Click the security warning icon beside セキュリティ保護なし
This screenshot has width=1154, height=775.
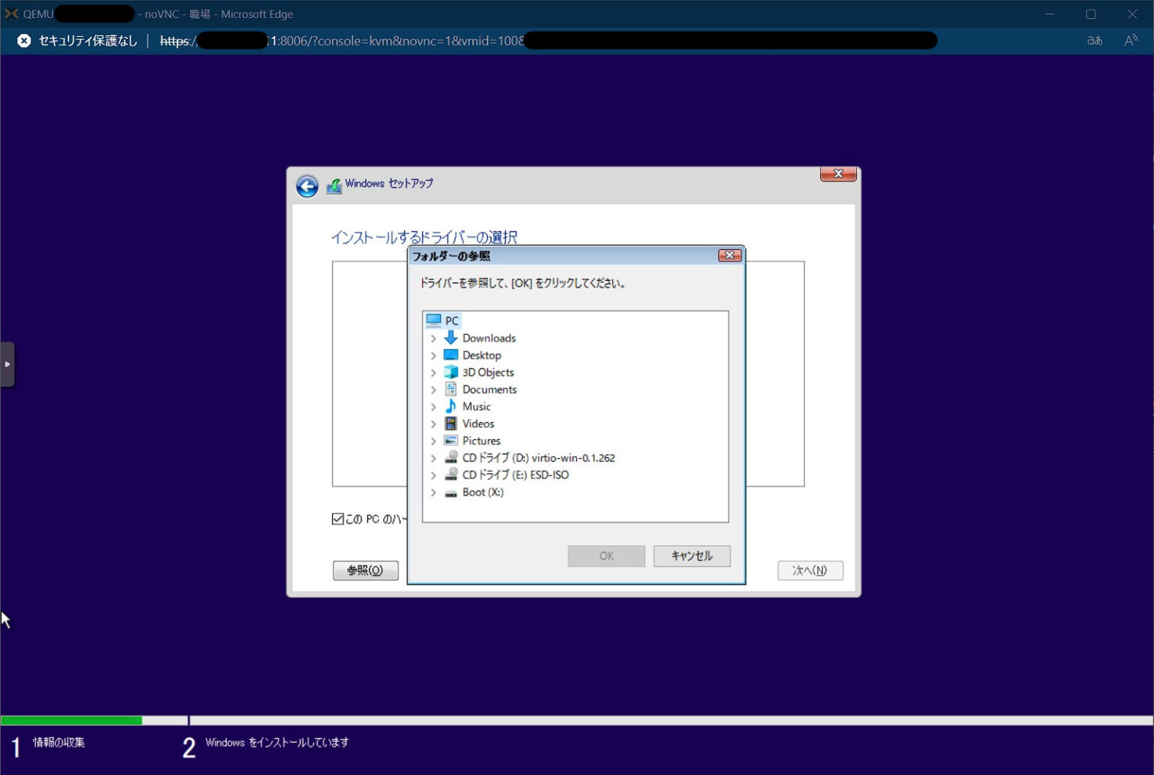(x=23, y=41)
